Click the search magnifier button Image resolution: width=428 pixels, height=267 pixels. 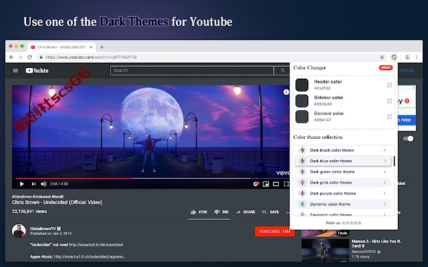pyautogui.click(x=283, y=71)
